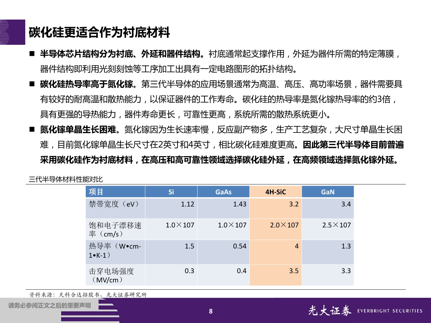Select the Si column header cell

(x=171, y=191)
